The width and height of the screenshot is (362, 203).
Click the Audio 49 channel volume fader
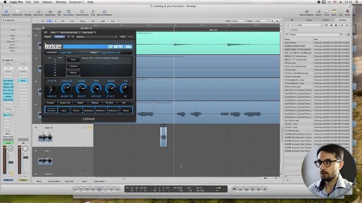pos(11,162)
